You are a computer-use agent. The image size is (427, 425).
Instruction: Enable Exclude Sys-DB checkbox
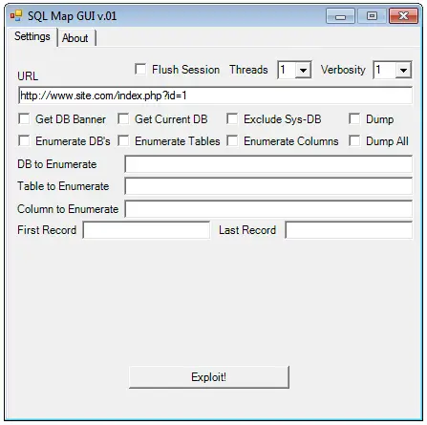pos(232,118)
